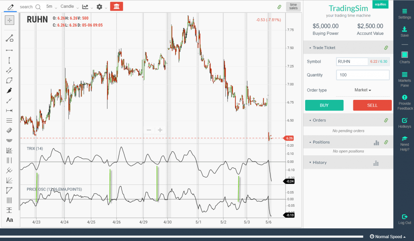Click the red bank icon in the toolbar

[x=116, y=6]
